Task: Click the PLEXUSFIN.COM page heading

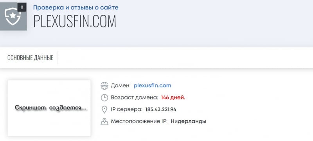Action: click(75, 21)
